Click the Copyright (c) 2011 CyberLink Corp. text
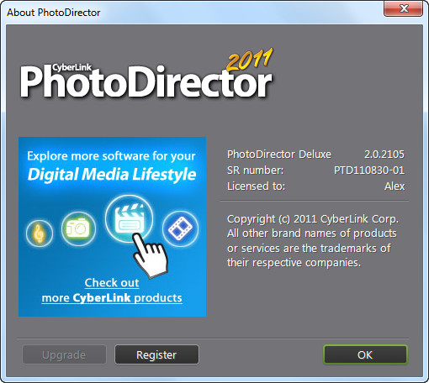This screenshot has width=429, height=383. coord(313,219)
